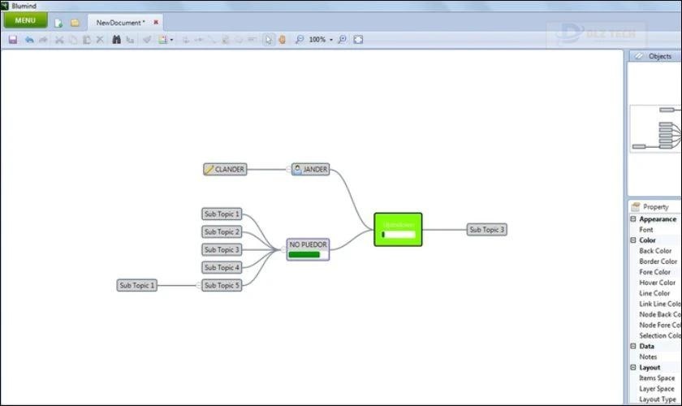
Task: Collapse the Data property group
Action: coord(633,346)
